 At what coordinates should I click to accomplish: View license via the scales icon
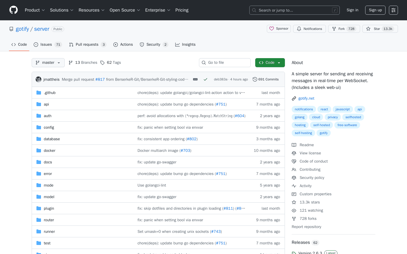click(x=294, y=153)
